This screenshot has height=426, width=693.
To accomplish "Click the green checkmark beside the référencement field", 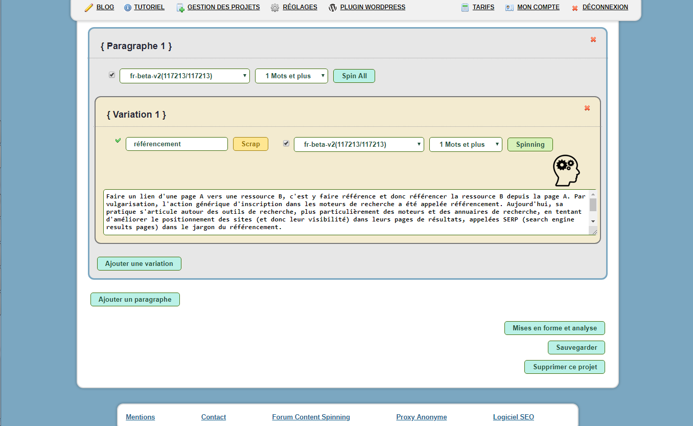I will pyautogui.click(x=118, y=140).
